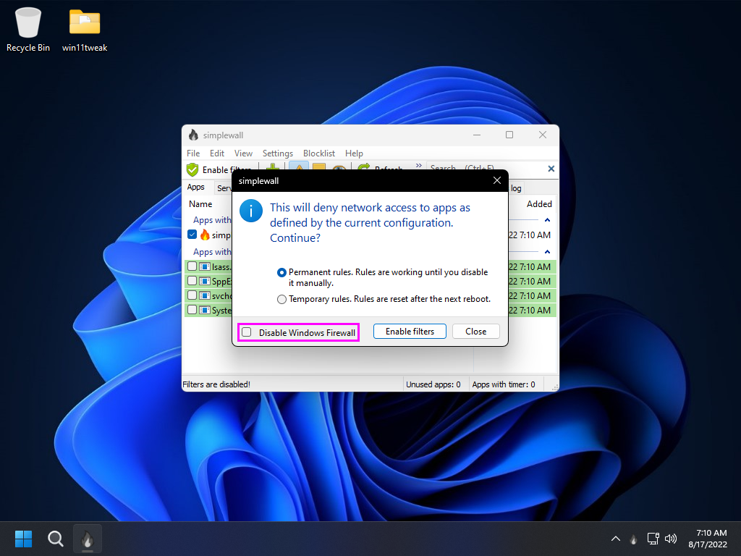Click the lsass row executable icon

point(205,266)
